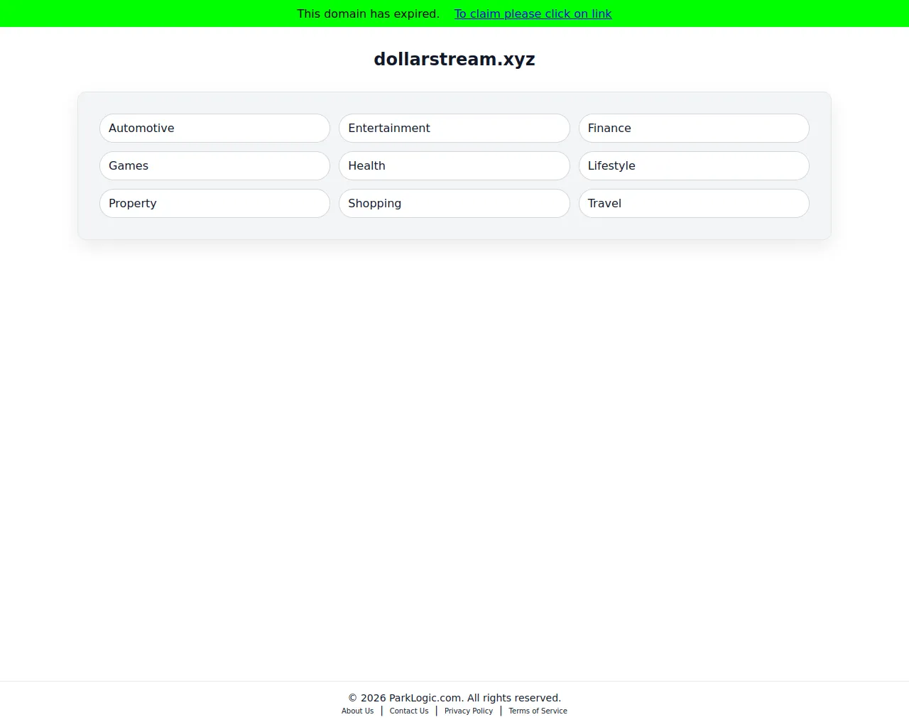This screenshot has height=727, width=909.
Task: Visit the About Us footer link
Action: click(x=357, y=711)
